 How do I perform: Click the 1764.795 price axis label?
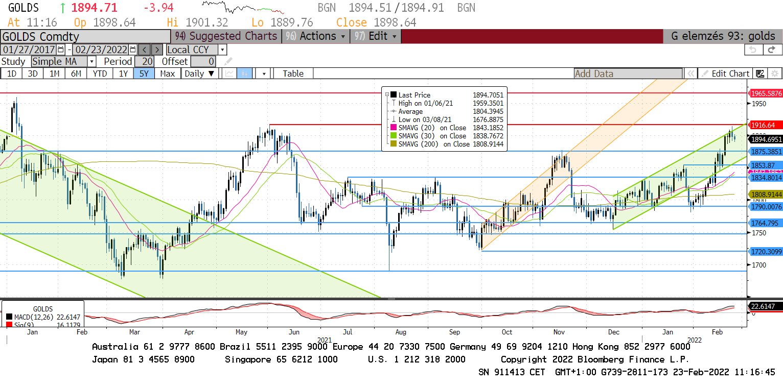pyautogui.click(x=765, y=223)
